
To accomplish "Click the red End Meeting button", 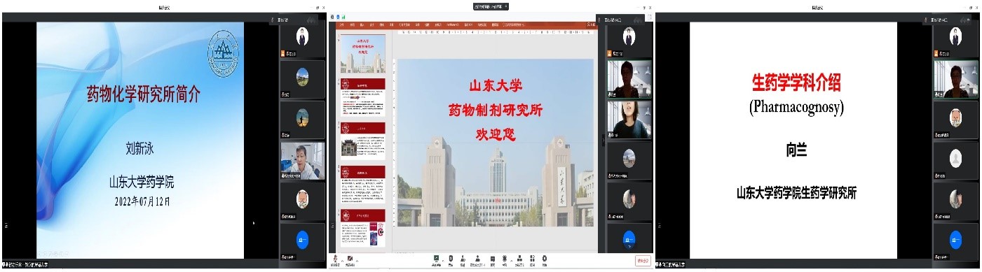I will (643, 261).
